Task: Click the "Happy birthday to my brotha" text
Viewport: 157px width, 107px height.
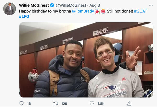Action: point(45,11)
